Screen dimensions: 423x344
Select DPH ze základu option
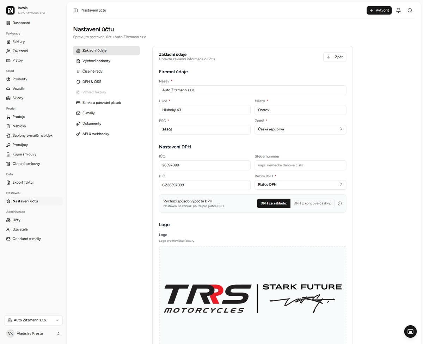point(274,203)
